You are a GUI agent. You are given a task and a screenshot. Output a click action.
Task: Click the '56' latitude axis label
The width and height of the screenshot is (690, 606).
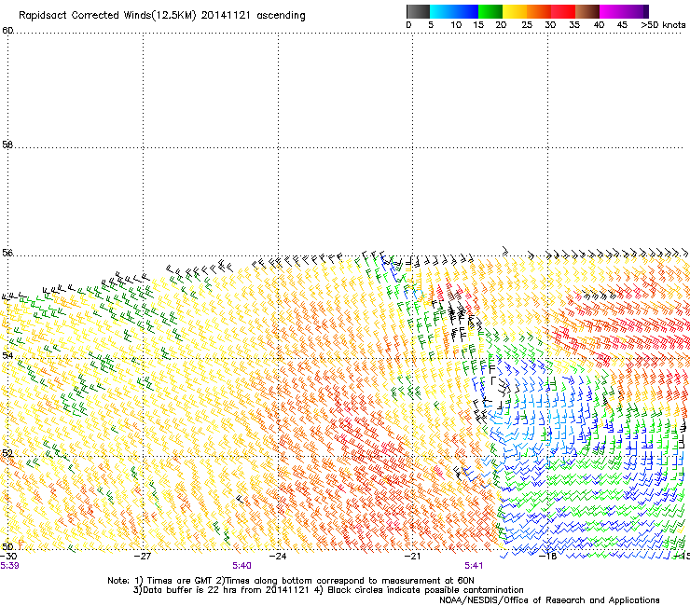pyautogui.click(x=7, y=253)
